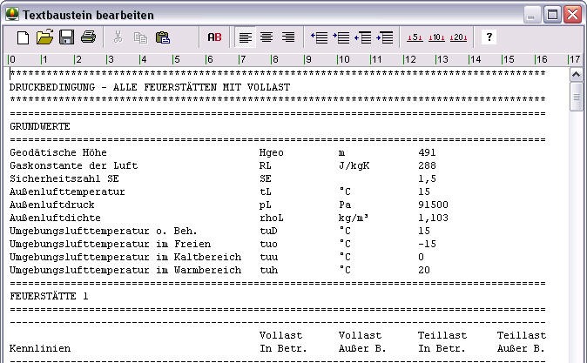Open font formatting via the AB icon
This screenshot has height=363, width=587.
coord(214,37)
